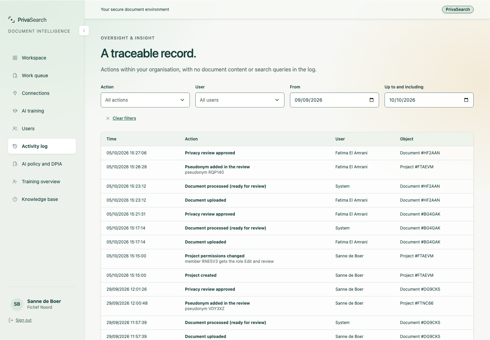Click the From date field 09/09/2026
This screenshot has height=340, width=490.
coord(334,100)
